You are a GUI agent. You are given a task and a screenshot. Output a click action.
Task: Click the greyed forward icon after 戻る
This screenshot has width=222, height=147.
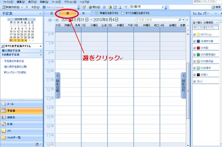tap(104, 7)
